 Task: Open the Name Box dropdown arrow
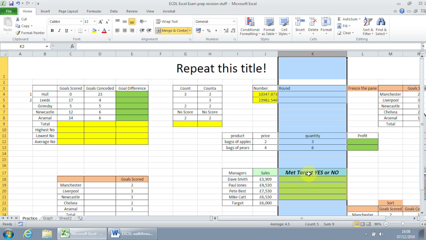47,46
